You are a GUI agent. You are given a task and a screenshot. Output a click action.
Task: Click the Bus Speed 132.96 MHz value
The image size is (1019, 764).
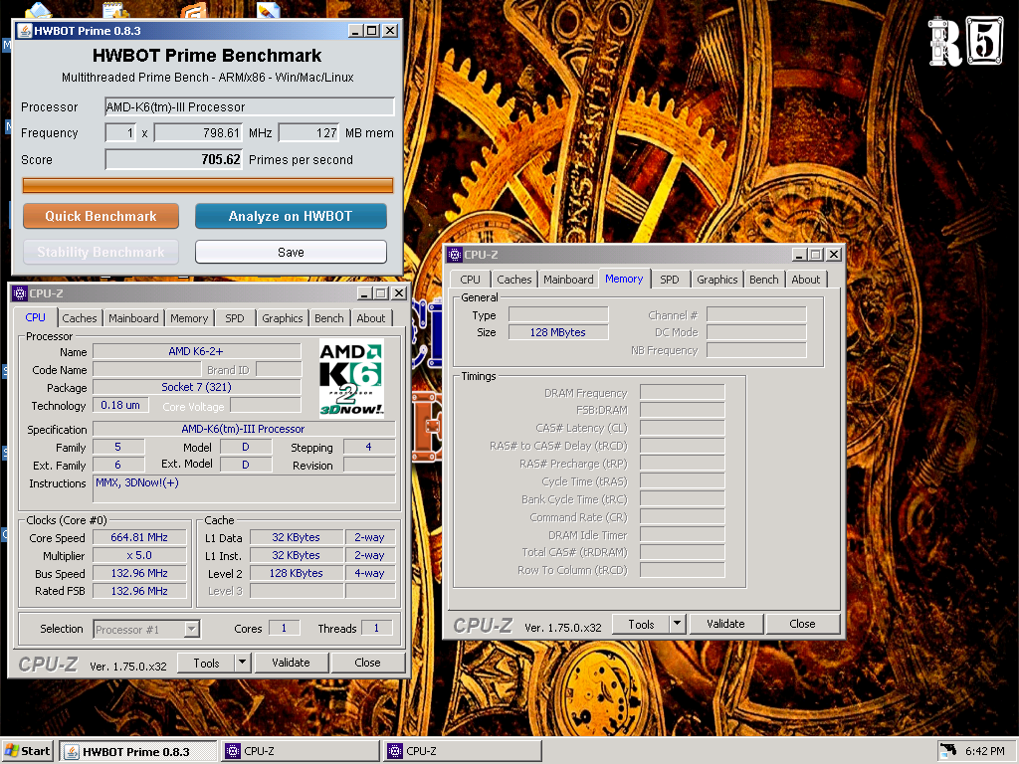139,573
